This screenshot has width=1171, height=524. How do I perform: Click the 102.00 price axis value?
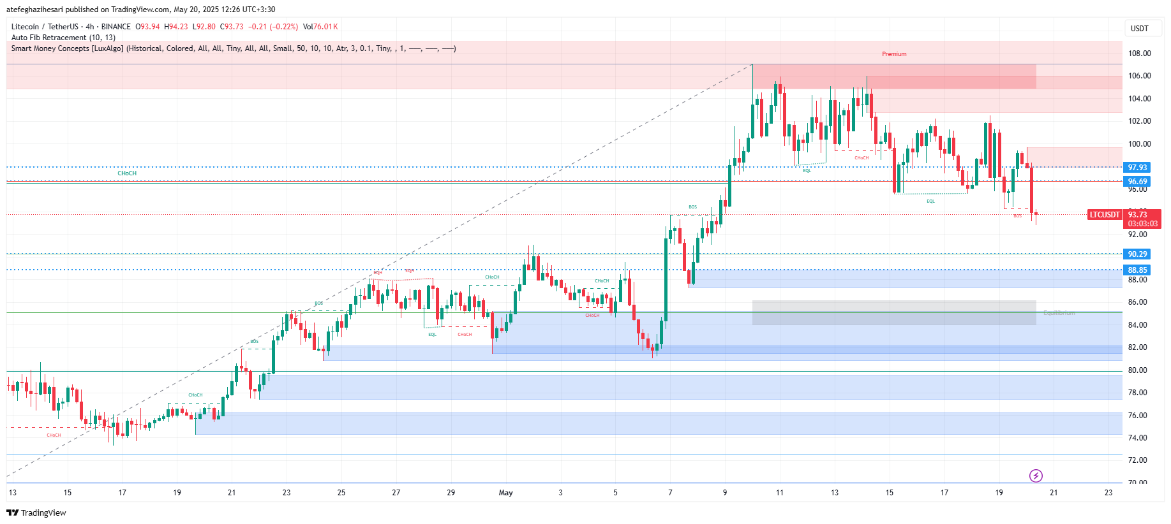1139,121
